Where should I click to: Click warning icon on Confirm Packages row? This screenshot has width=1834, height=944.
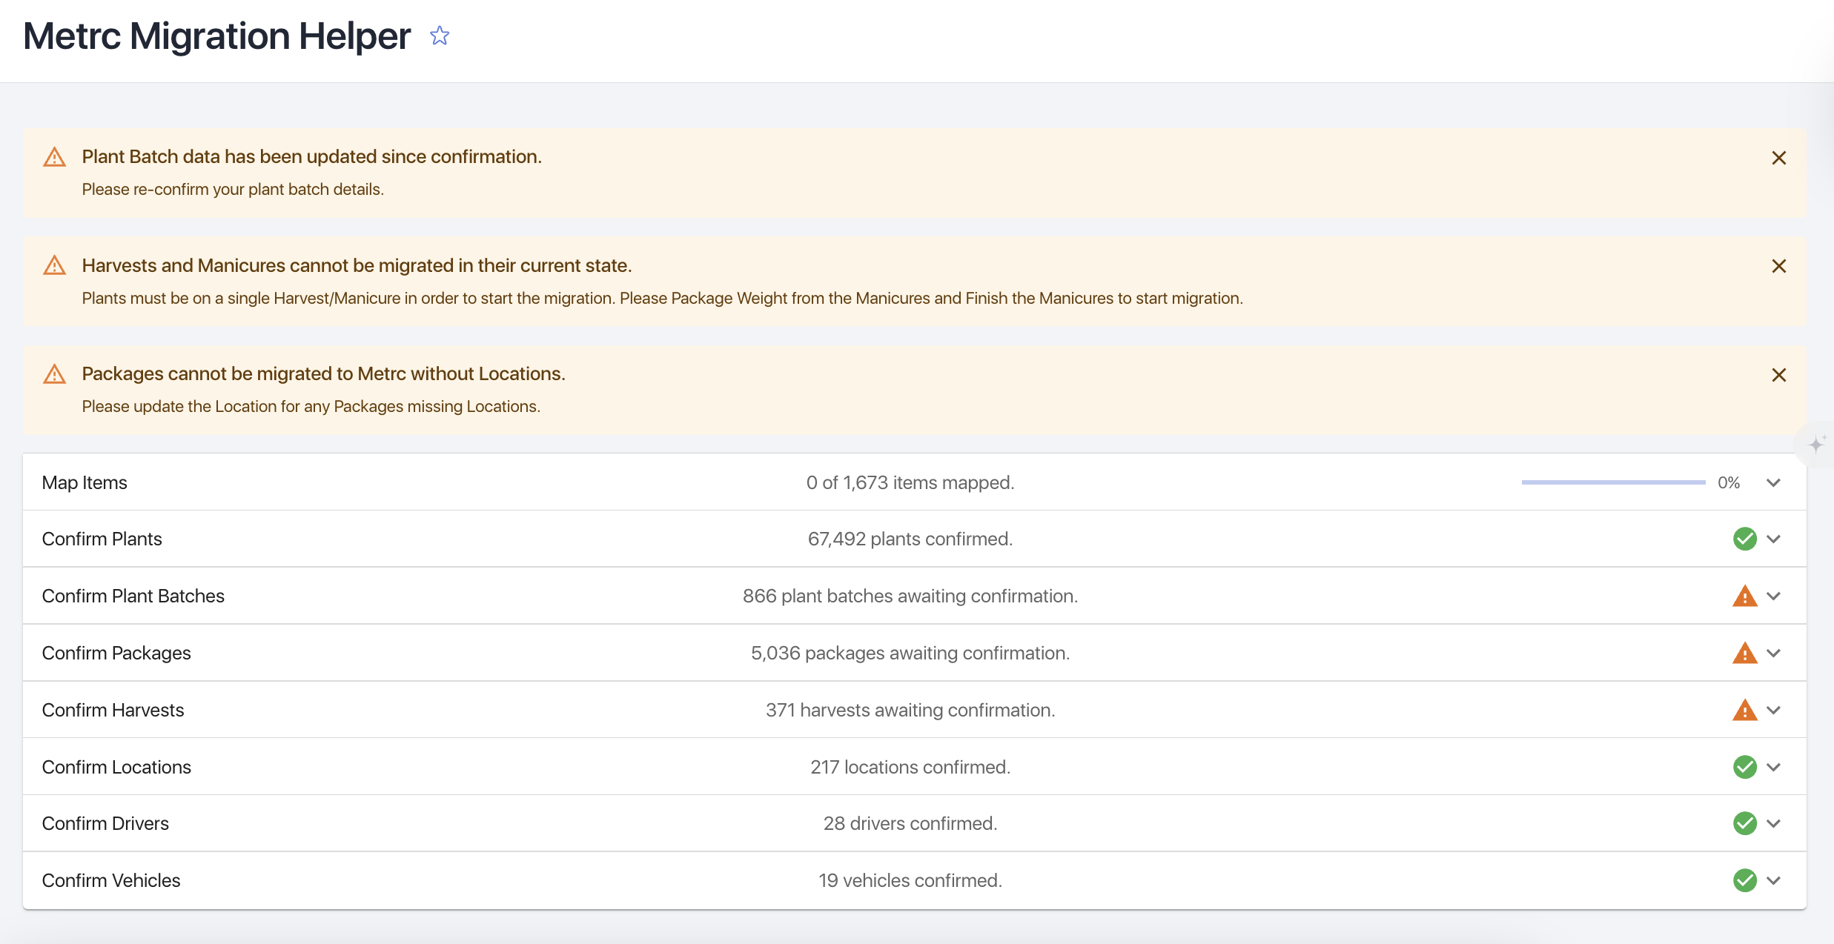pyautogui.click(x=1744, y=653)
